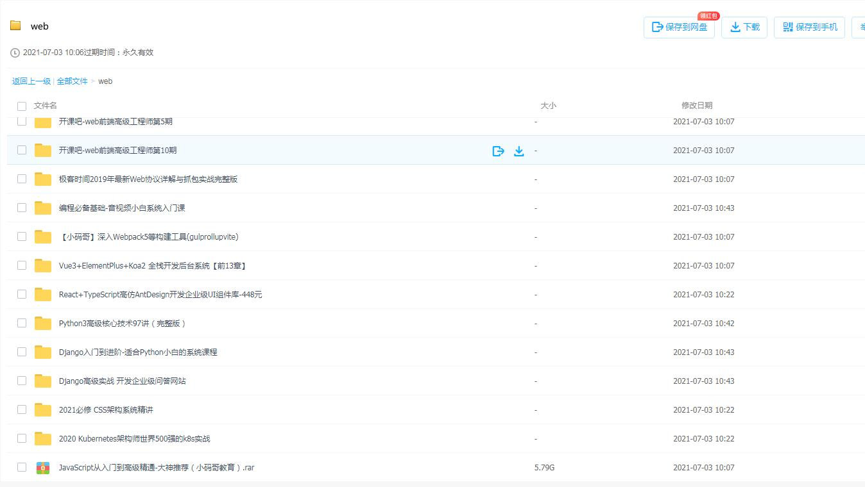Open Python3高级核心技术97讲（完整版）name
This screenshot has width=865, height=487.
[x=123, y=324]
